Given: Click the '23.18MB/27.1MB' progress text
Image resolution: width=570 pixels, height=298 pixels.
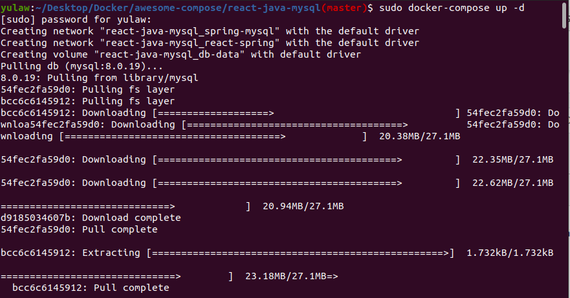Looking at the screenshot, I should [286, 276].
